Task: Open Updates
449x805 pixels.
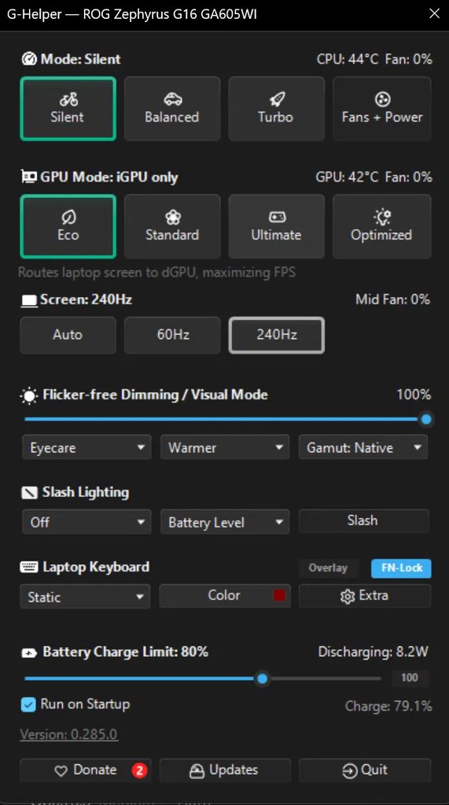Action: (225, 770)
